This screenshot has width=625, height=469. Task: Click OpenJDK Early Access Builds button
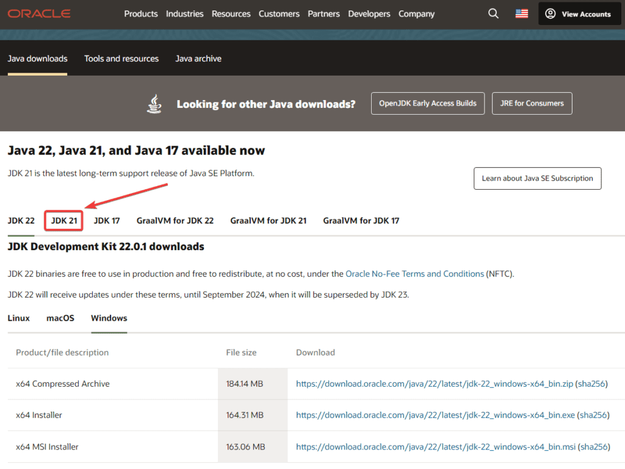[x=427, y=103]
